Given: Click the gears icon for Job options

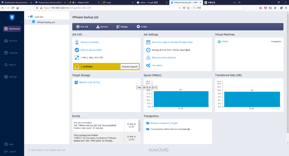Looking at the screenshot, I should pos(148,65).
